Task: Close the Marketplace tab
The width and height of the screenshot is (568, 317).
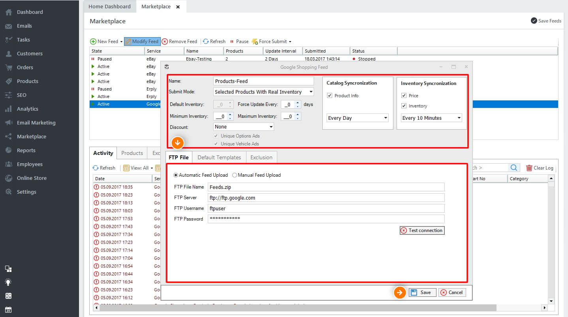Action: (178, 7)
